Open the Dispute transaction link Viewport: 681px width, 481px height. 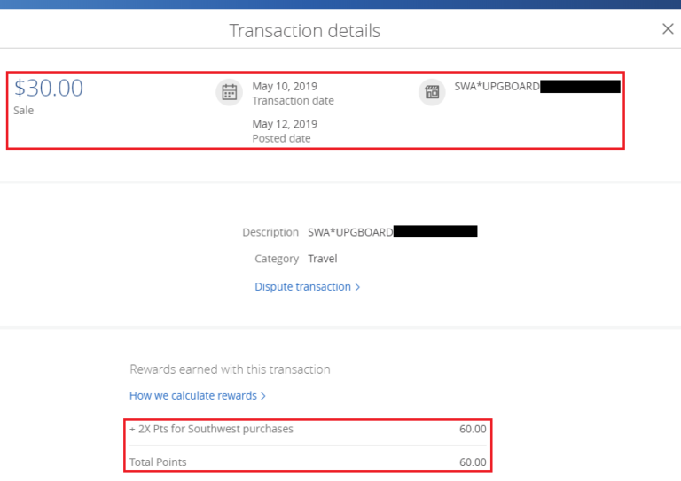(x=302, y=287)
